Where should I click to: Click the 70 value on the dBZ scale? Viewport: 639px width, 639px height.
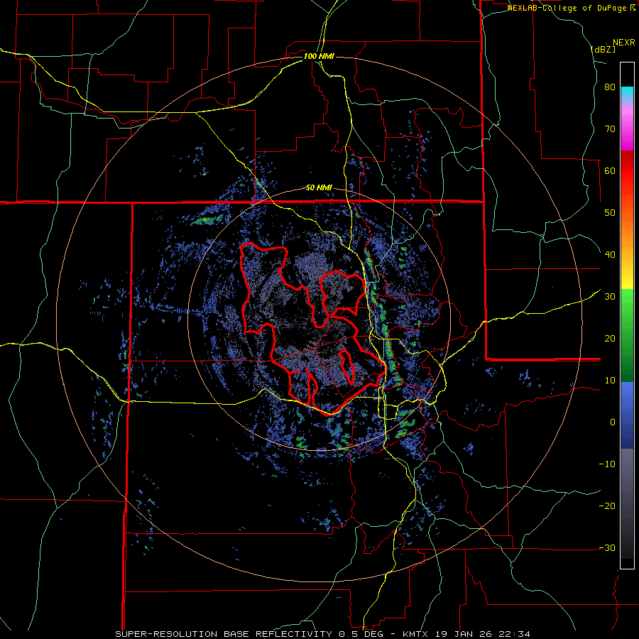click(610, 129)
